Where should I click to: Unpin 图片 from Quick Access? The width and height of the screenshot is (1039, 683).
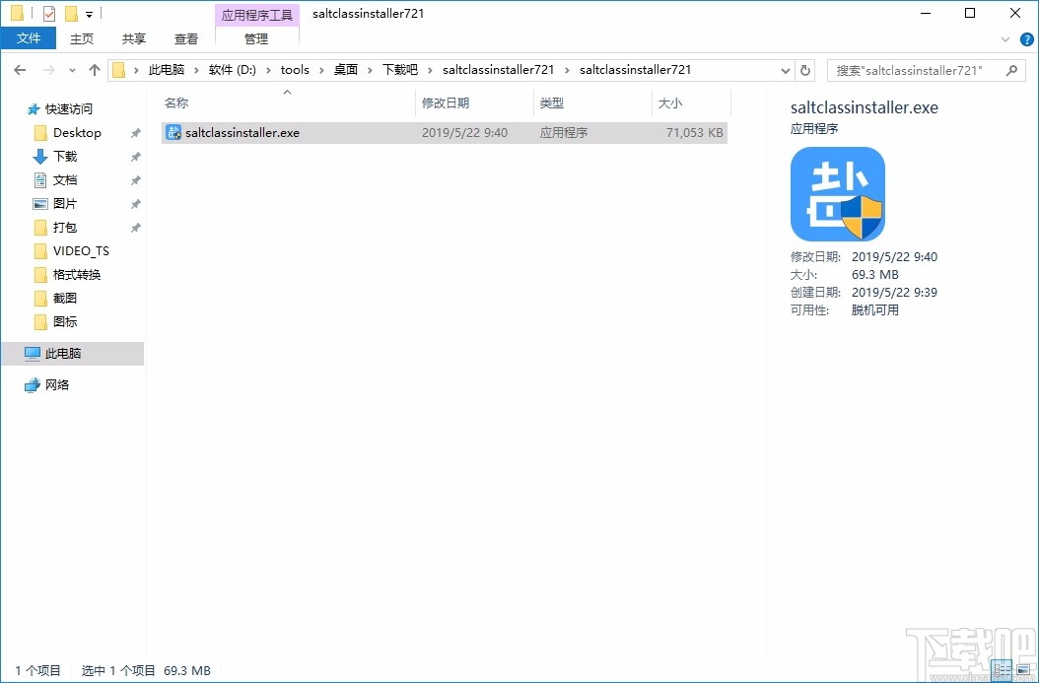pos(136,203)
